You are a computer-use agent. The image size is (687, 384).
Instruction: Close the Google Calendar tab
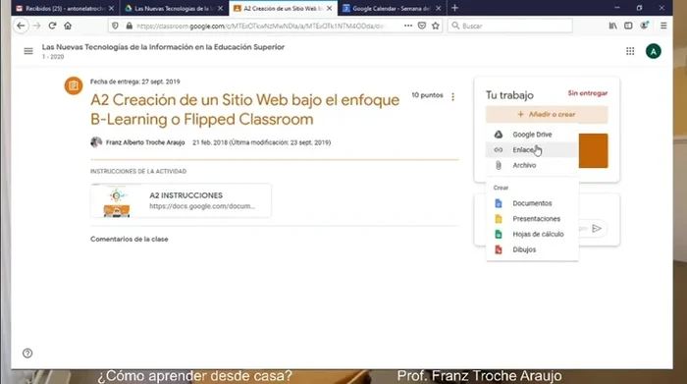tap(438, 8)
